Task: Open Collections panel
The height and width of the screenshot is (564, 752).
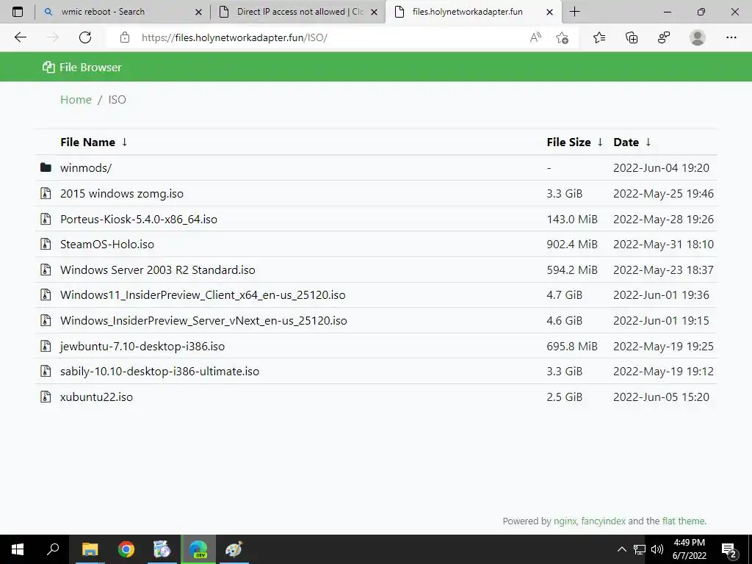Action: pos(632,37)
